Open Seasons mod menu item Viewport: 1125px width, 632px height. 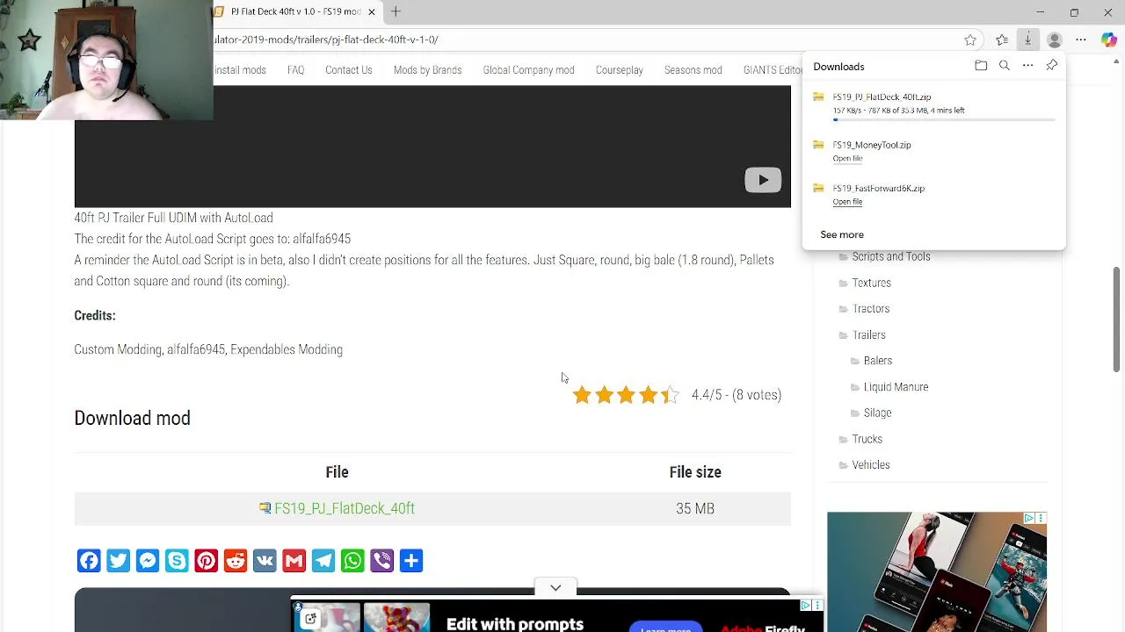[x=693, y=70]
